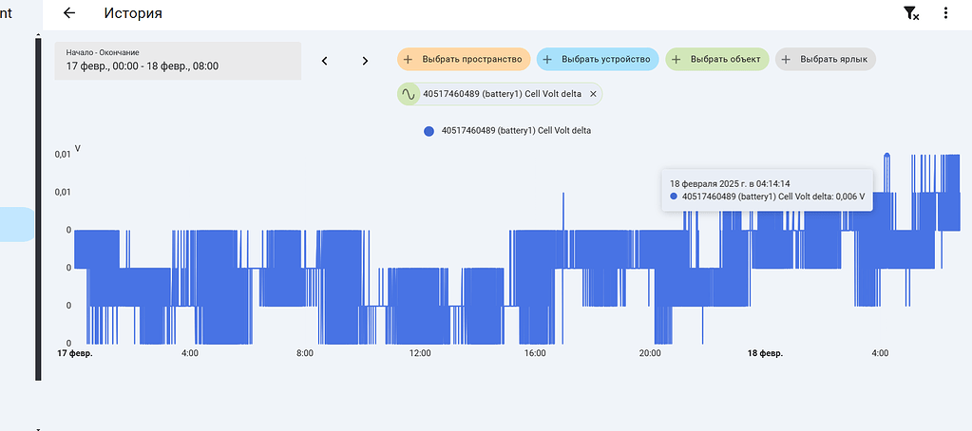Click the 12:00 time axis label
Screen dimensions: 972x431
coord(420,353)
